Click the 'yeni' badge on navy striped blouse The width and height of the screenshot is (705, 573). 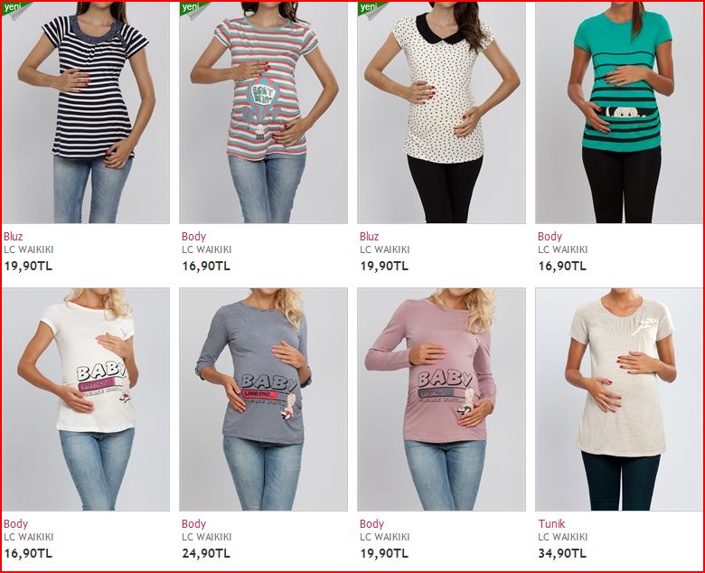[x=15, y=10]
